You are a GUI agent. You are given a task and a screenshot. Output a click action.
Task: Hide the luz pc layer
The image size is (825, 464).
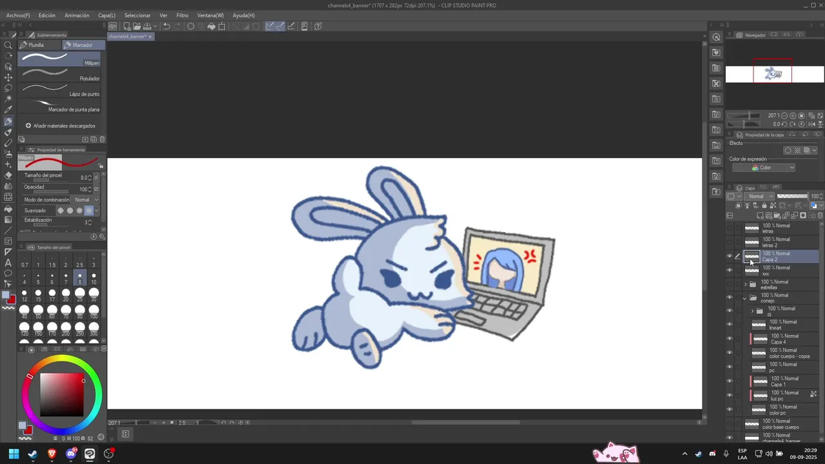click(x=730, y=396)
